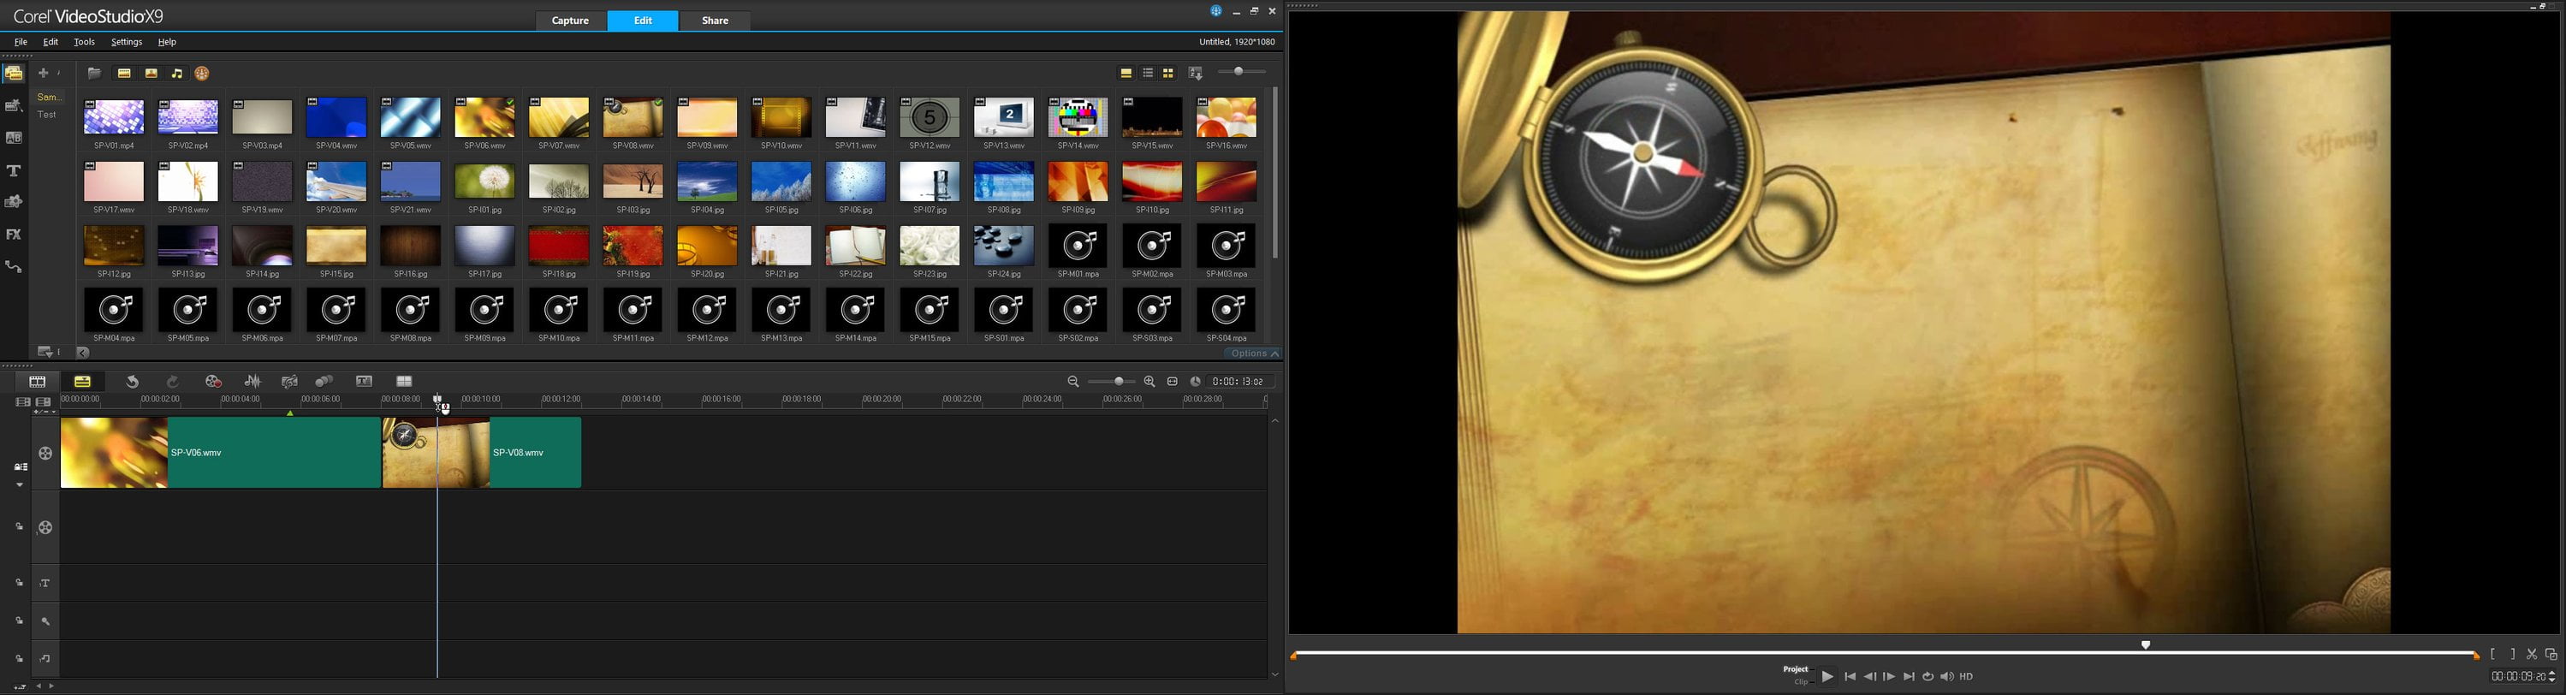Switch preview to Clip mode
Viewport: 2566px width, 695px height.
pyautogui.click(x=1800, y=683)
